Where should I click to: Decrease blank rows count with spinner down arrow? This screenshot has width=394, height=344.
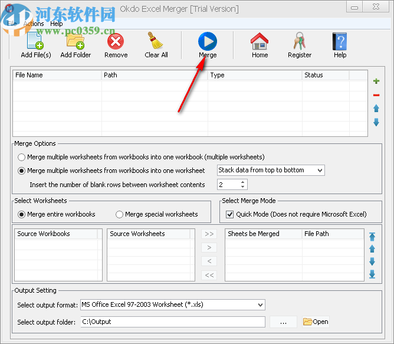click(242, 187)
